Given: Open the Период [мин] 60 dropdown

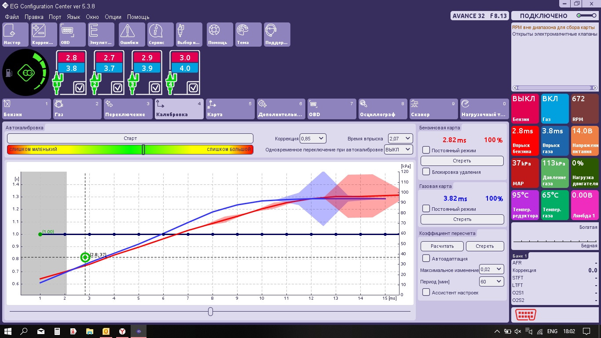Looking at the screenshot, I should (x=491, y=281).
